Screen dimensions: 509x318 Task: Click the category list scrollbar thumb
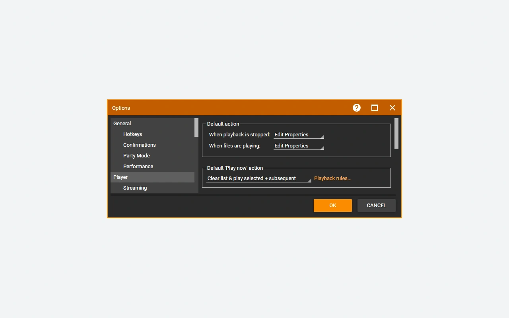pyautogui.click(x=196, y=127)
